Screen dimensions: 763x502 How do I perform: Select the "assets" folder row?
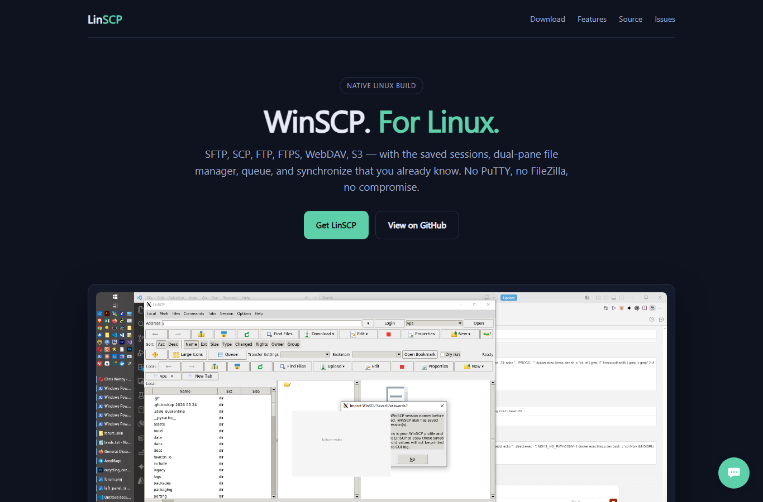coord(209,424)
